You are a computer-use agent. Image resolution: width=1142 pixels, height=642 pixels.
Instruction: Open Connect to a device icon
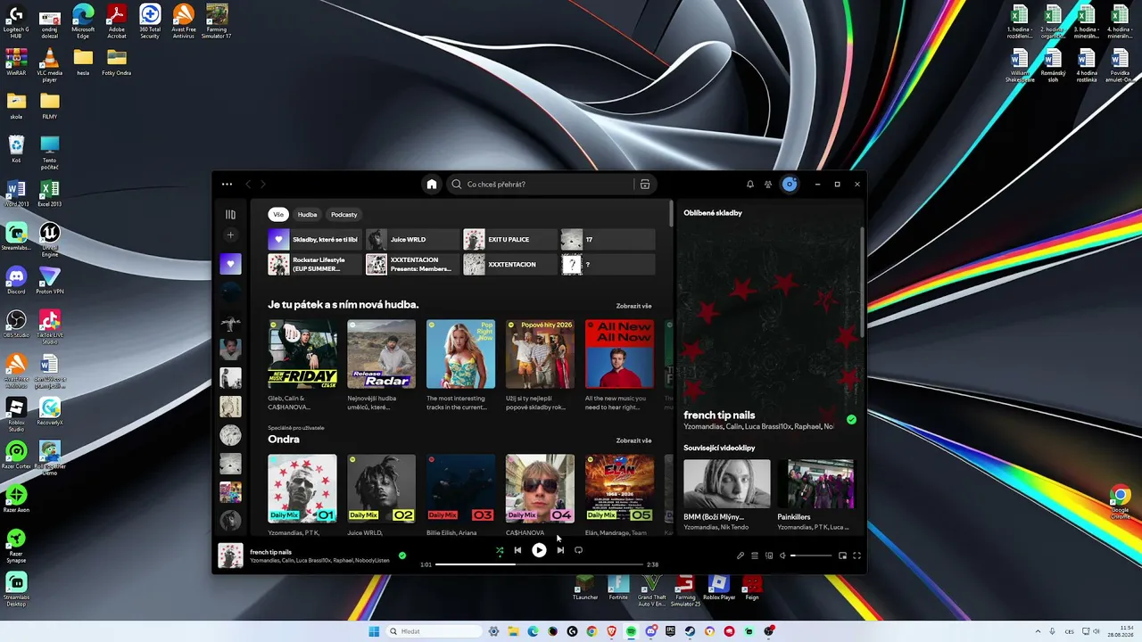[769, 556]
